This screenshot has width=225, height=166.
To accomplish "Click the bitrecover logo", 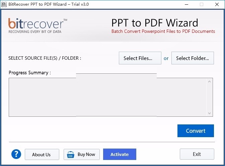I will pos(37,25).
